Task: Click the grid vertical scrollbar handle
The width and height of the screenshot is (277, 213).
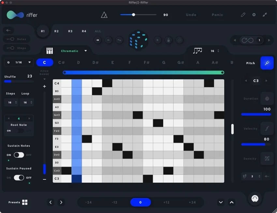Action: (x=232, y=129)
